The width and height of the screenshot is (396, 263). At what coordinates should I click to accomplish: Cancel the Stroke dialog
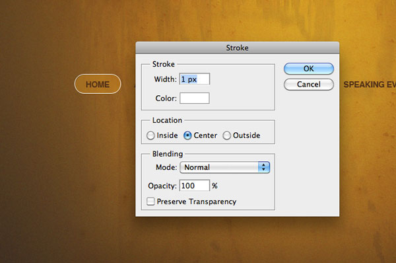pyautogui.click(x=309, y=84)
